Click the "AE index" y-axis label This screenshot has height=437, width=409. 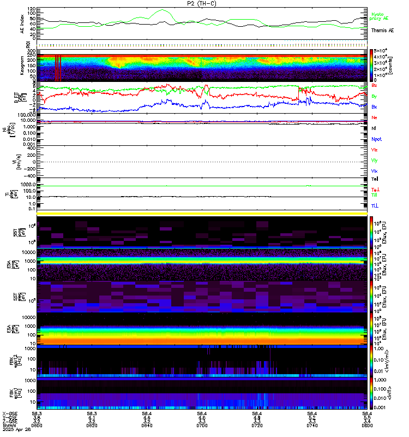pos(22,24)
